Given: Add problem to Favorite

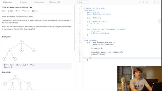Looking at the screenshot, I should point(26,11).
